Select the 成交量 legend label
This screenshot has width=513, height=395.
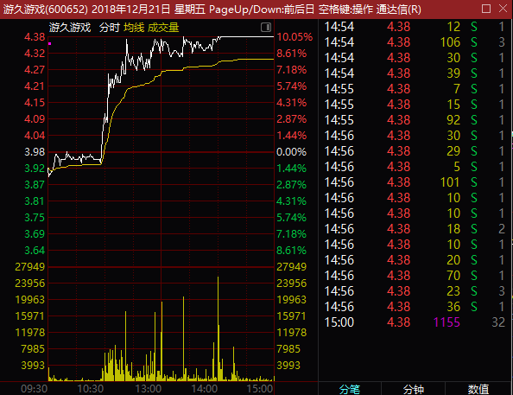(163, 28)
